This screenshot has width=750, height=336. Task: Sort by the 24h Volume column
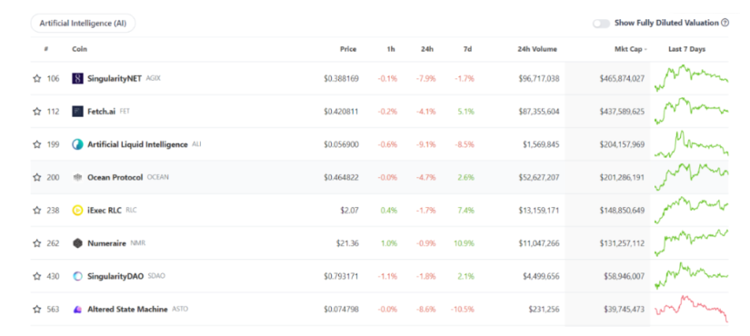[x=536, y=49]
